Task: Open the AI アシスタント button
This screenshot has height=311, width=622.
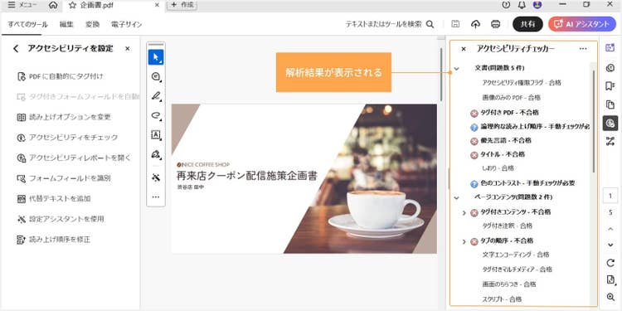Action: pyautogui.click(x=582, y=24)
